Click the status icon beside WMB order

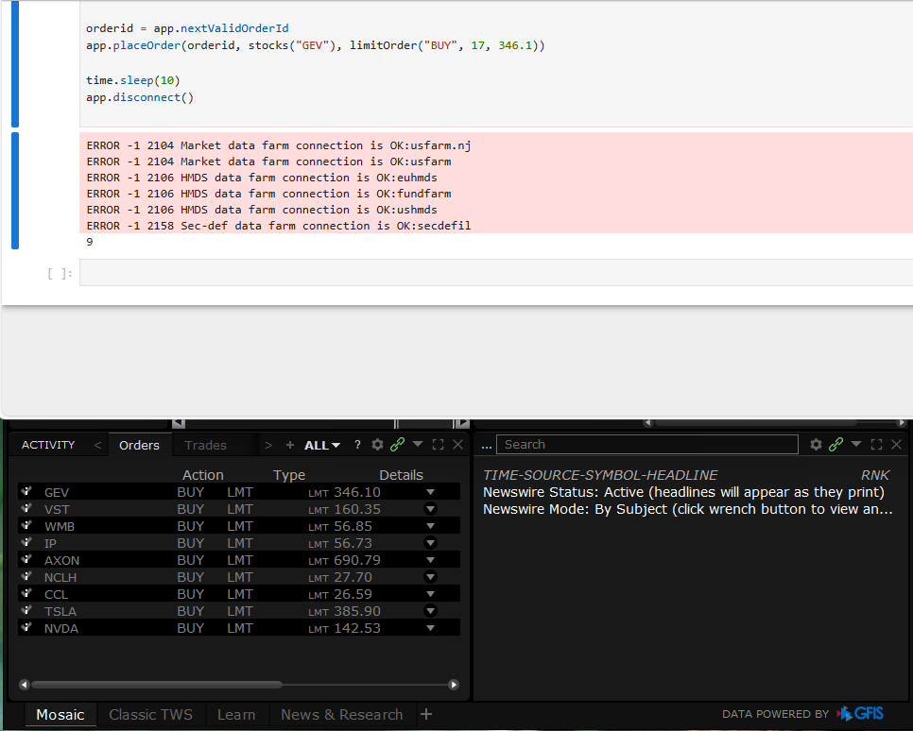(26, 525)
